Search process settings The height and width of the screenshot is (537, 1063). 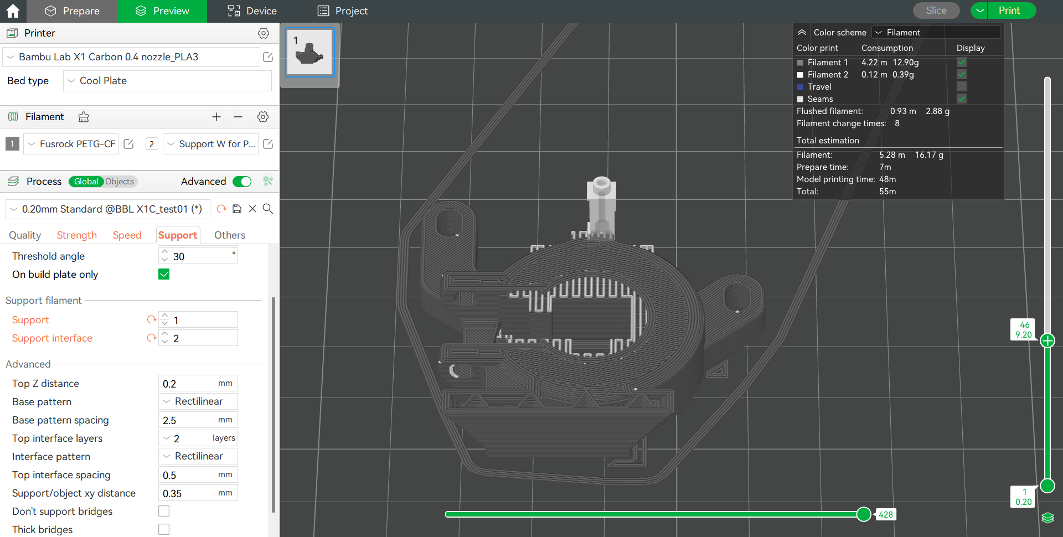(x=268, y=209)
